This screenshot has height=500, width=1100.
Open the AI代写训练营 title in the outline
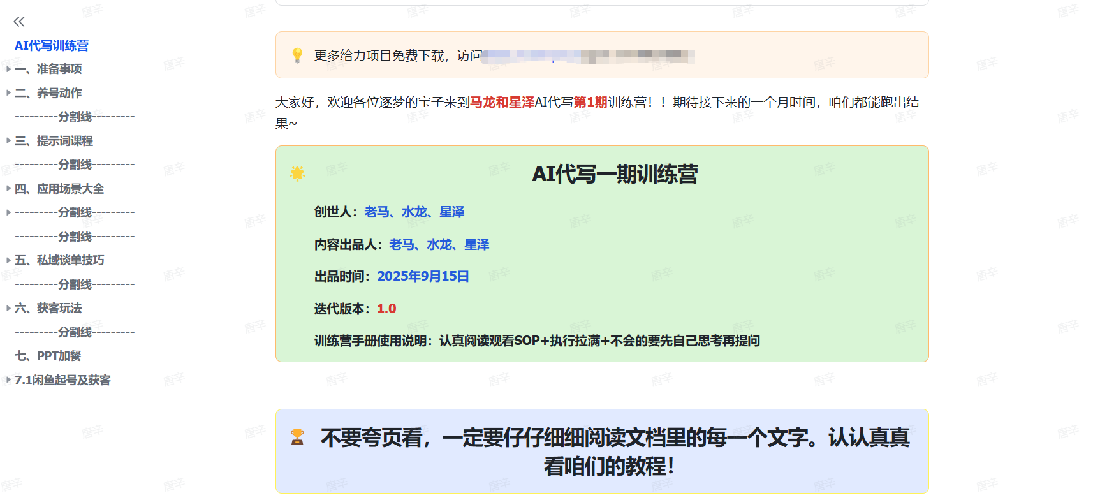point(52,45)
